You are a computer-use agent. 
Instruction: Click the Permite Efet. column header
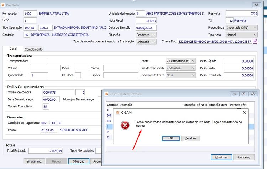[x=239, y=105]
